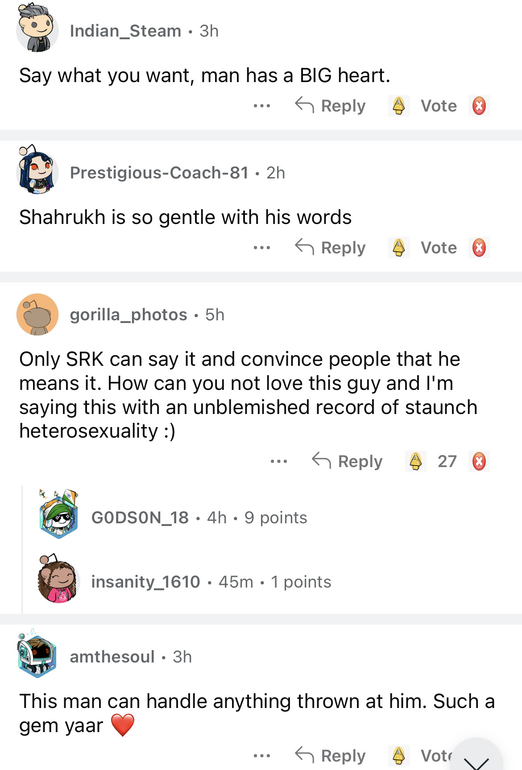Expand collapsed reply from G0DS0N_18
522x770 pixels.
[x=199, y=517]
